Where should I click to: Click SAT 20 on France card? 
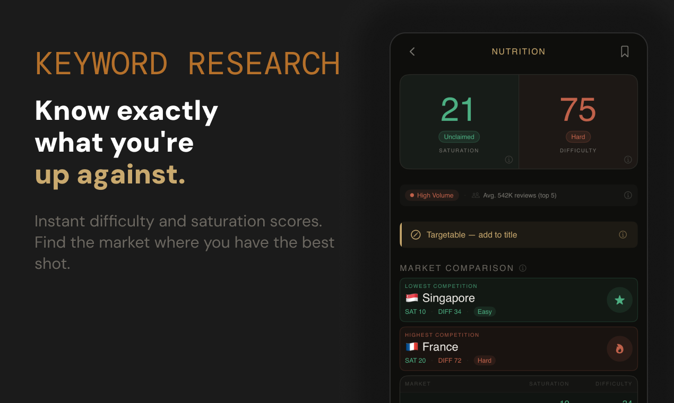click(x=416, y=361)
